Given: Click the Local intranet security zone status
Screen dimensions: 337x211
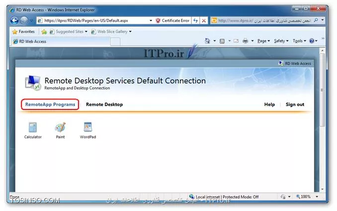Looking at the screenshot, I should point(224,197).
